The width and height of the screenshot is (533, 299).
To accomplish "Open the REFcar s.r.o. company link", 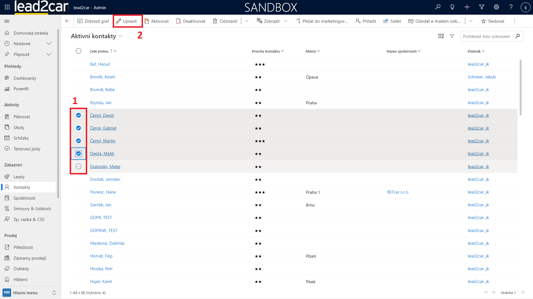I will pyautogui.click(x=398, y=192).
